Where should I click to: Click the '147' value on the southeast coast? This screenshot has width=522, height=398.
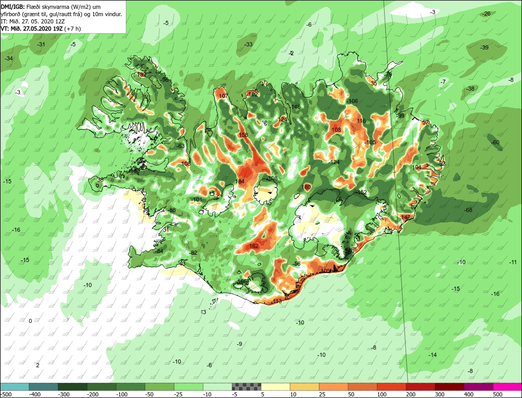point(406,217)
